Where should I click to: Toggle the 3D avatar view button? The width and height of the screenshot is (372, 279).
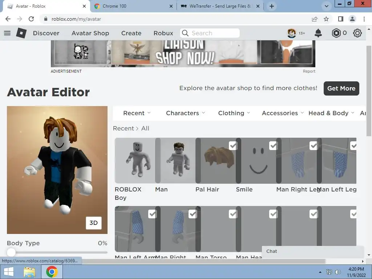[94, 223]
